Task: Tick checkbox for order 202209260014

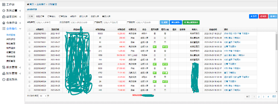Action: click(x=29, y=46)
